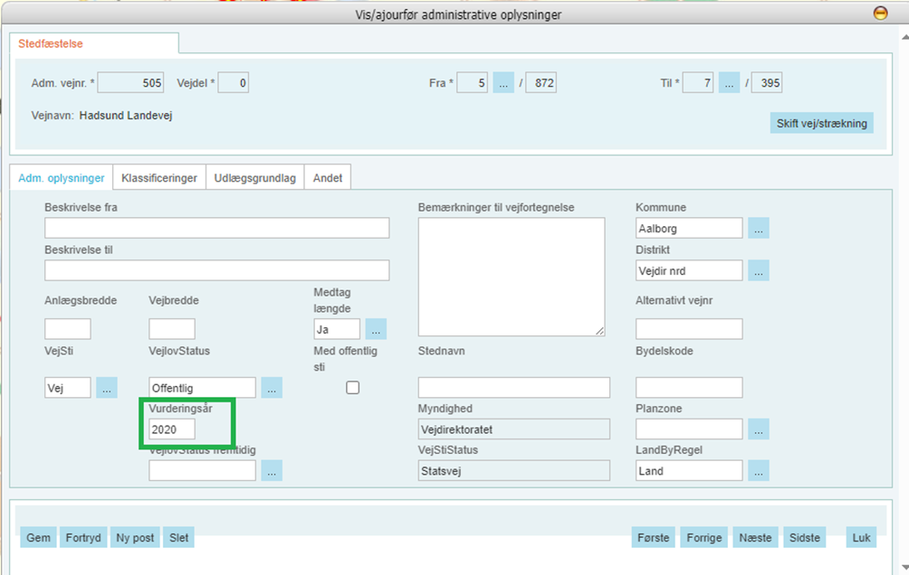Open lookup next to Medtag længde
The width and height of the screenshot is (909, 575).
point(376,329)
